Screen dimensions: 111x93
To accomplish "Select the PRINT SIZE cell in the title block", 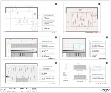I will (34, 89).
